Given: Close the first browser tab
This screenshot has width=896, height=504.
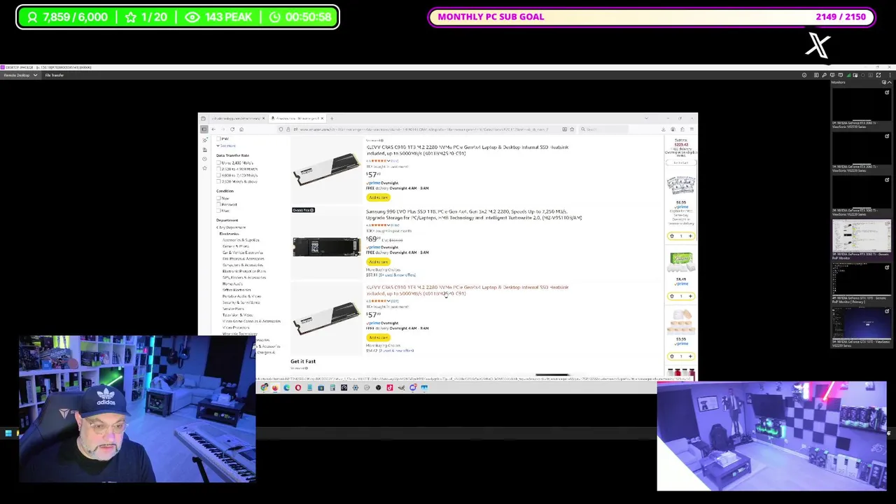Looking at the screenshot, I should point(264,118).
